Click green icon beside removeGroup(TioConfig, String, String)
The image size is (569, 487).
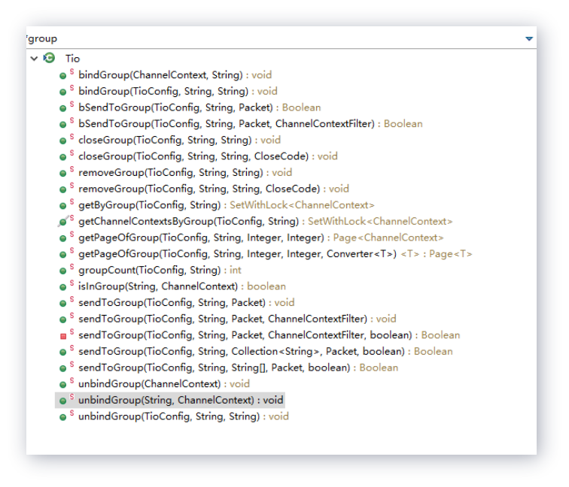[x=62, y=174]
